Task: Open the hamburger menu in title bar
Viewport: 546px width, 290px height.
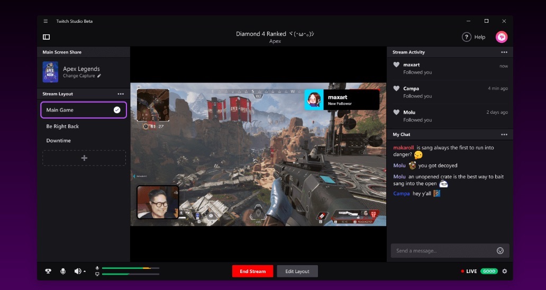Action: click(46, 21)
